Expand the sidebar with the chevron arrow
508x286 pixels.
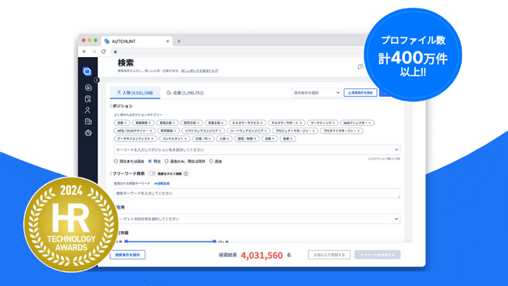(x=97, y=80)
